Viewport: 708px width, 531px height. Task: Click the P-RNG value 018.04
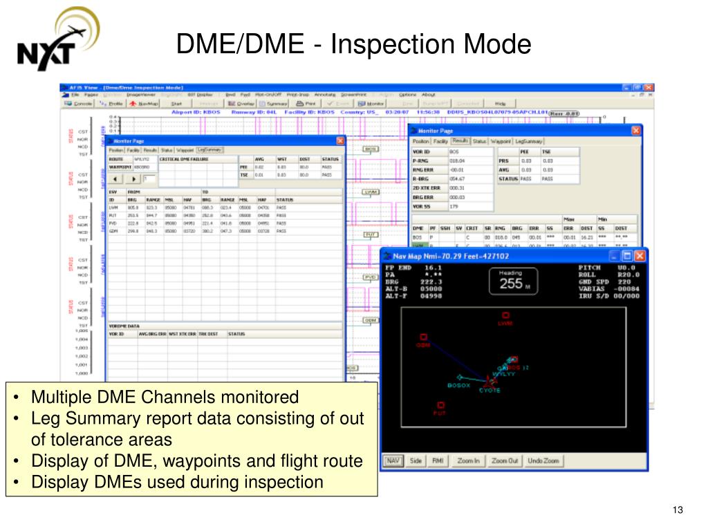[x=470, y=160]
